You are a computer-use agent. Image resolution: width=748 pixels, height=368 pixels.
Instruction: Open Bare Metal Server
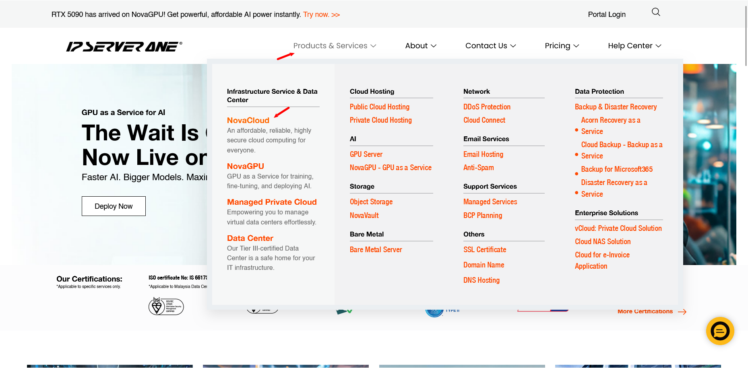tap(376, 249)
